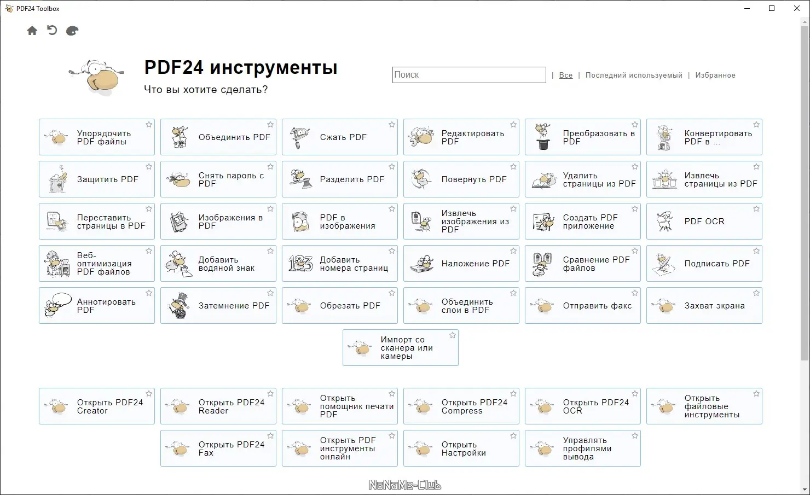This screenshot has width=810, height=495.
Task: Toggle favorite star on Открыть Настройки
Action: tap(513, 436)
